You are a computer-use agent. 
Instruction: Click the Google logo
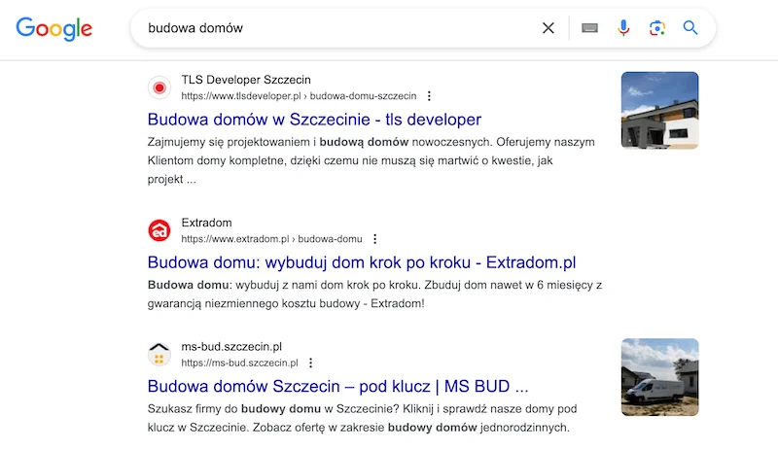(x=53, y=29)
